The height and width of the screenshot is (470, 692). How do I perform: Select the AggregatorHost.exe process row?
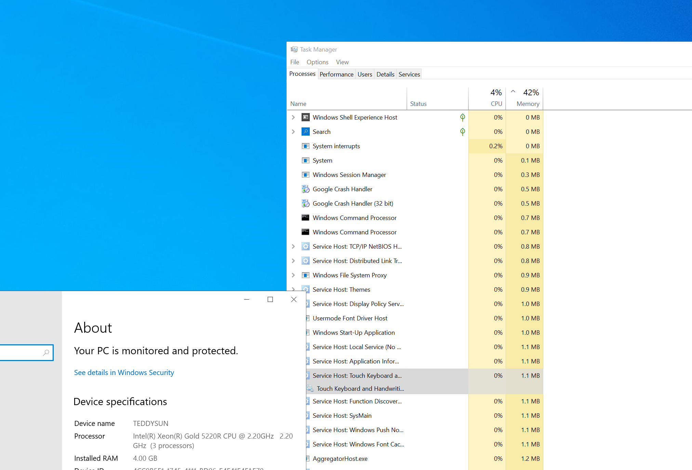point(424,458)
